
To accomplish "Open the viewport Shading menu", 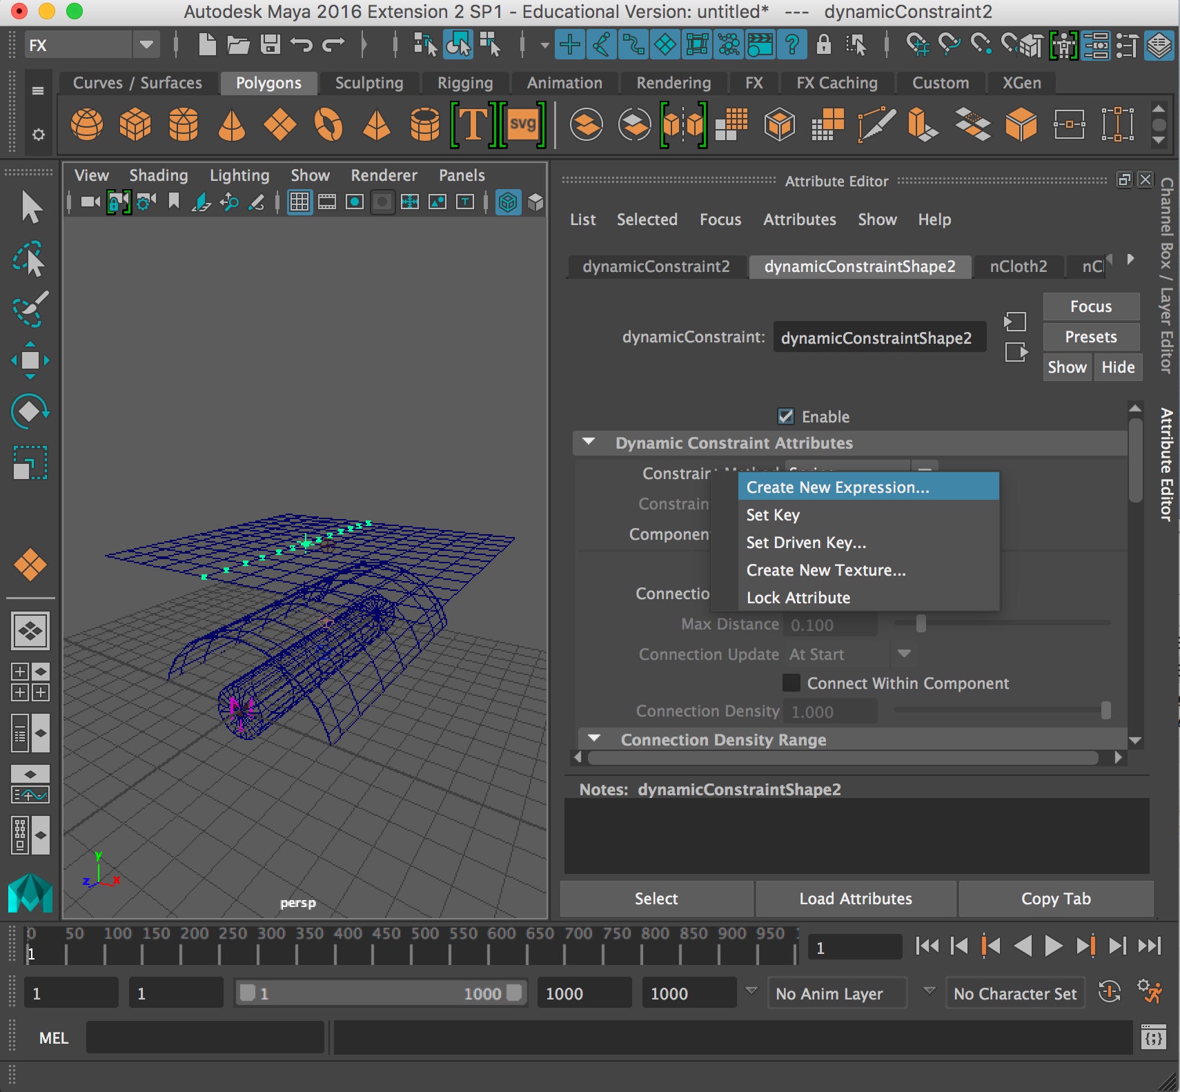I will tap(159, 175).
